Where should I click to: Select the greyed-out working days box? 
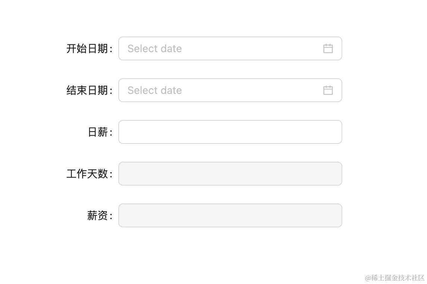(x=230, y=174)
